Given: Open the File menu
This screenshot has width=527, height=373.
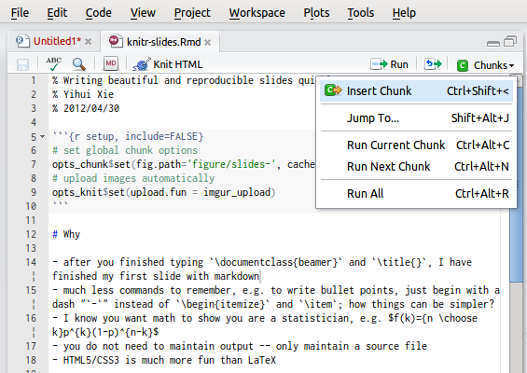Looking at the screenshot, I should click(20, 13).
